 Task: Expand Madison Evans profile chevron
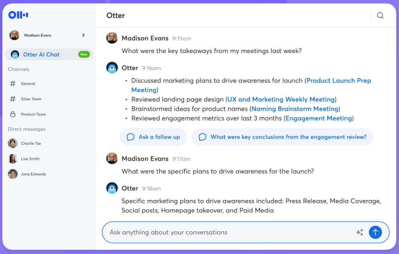pyautogui.click(x=83, y=35)
